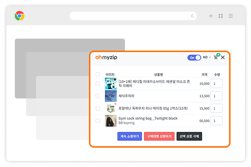Open a new tab with plus icon
Image resolution: width=251 pixels, height=167 pixels.
(x=211, y=16)
